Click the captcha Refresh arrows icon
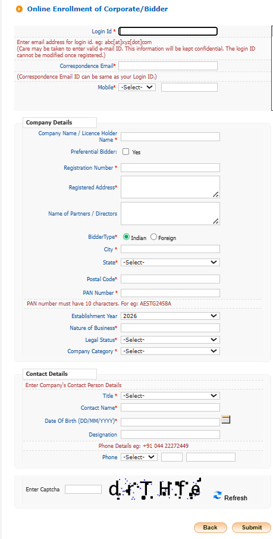The width and height of the screenshot is (273, 539). coord(217,496)
